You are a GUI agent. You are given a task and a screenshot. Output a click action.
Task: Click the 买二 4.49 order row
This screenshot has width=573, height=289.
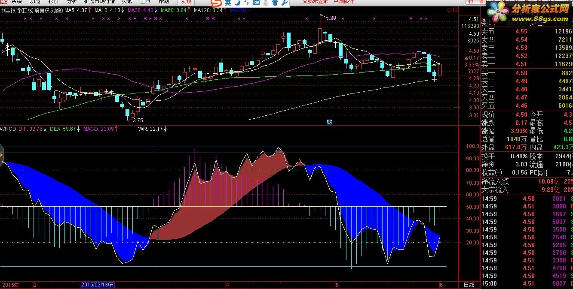click(527, 81)
